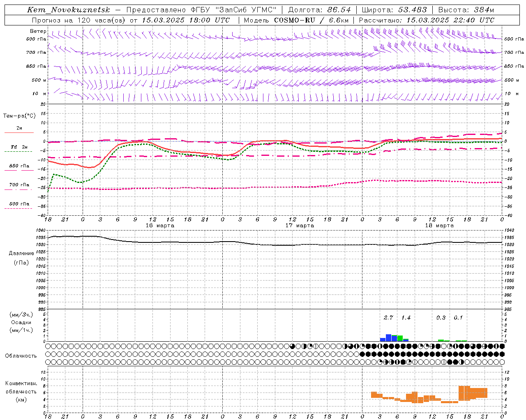Select the '850 гПа' temperature legend entry
Image resolution: width=526 pixels, height=420 pixels.
(19, 166)
